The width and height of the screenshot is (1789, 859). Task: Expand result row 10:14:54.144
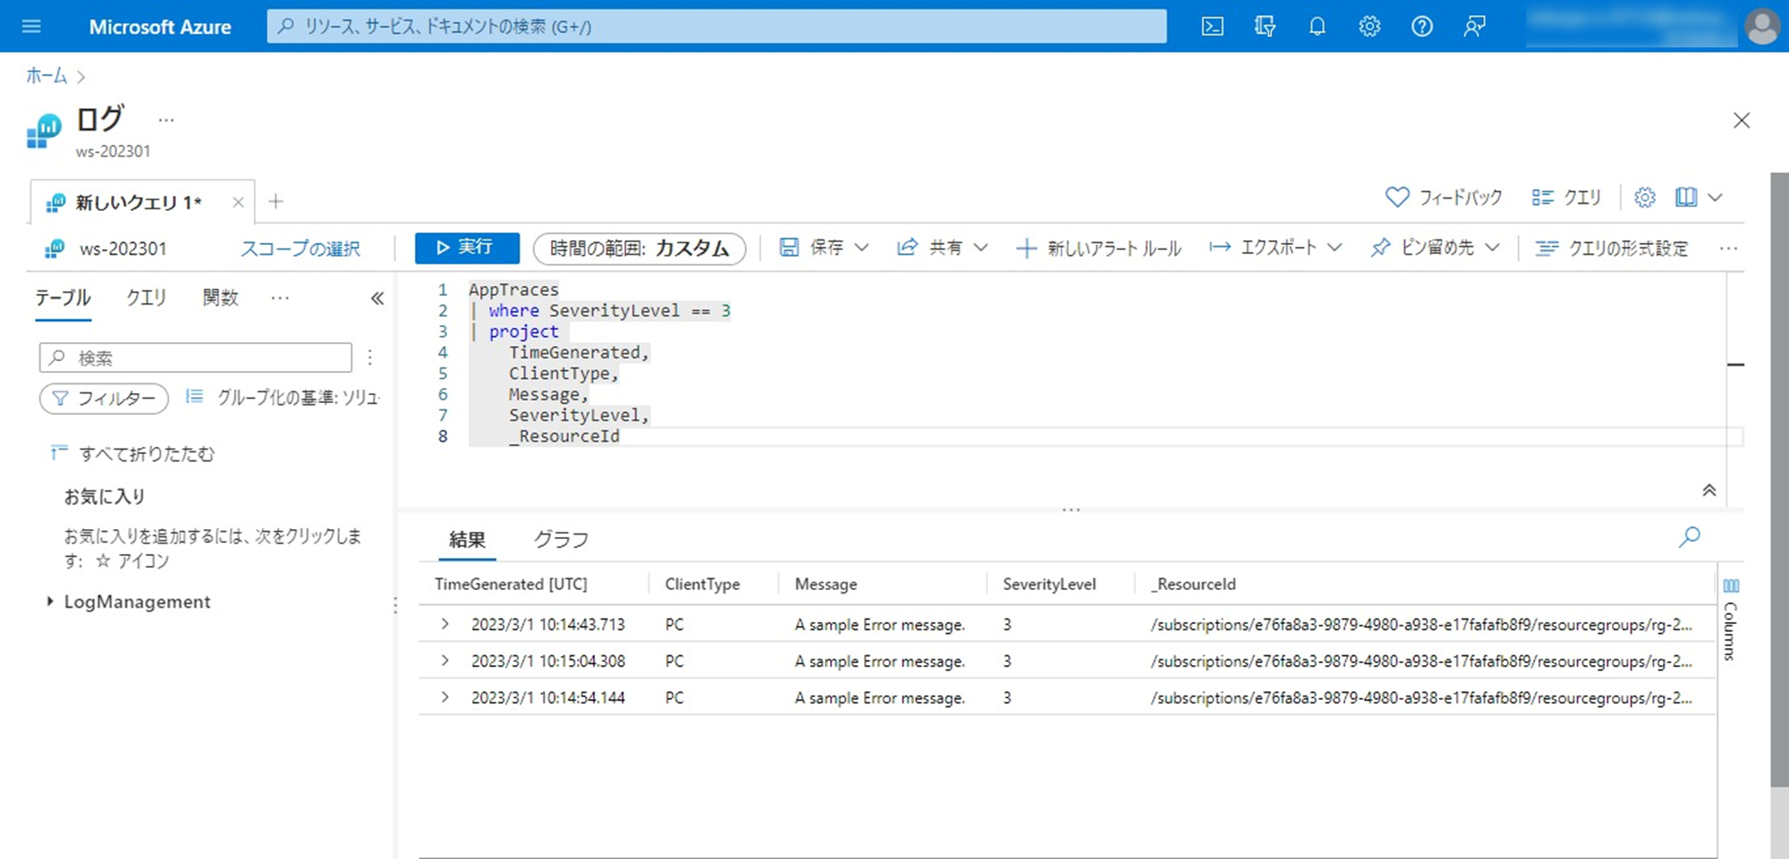click(445, 697)
